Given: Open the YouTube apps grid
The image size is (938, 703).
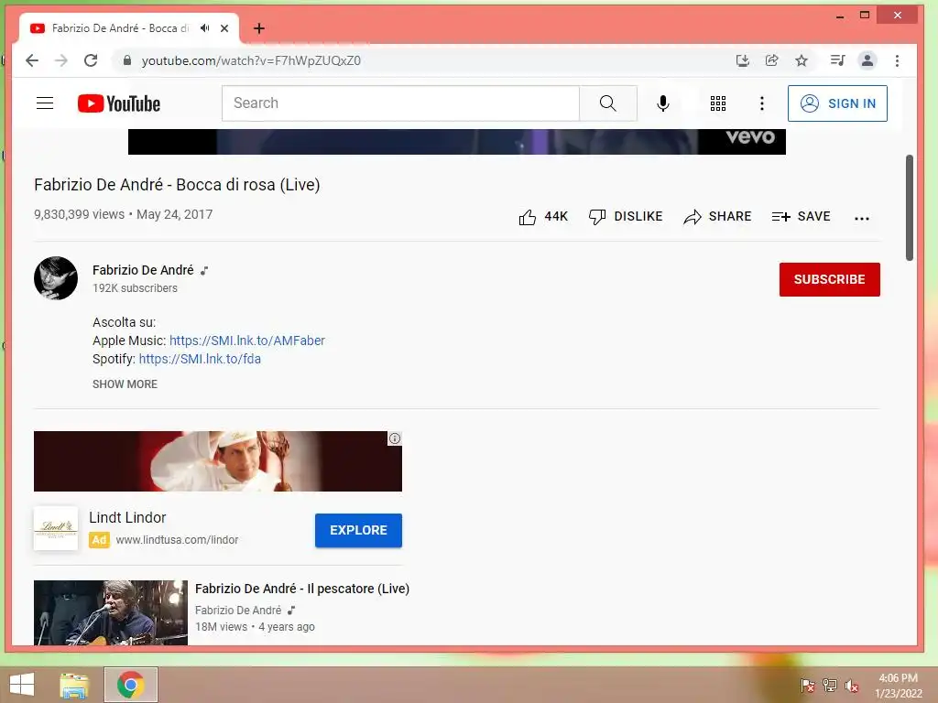Looking at the screenshot, I should point(718,103).
